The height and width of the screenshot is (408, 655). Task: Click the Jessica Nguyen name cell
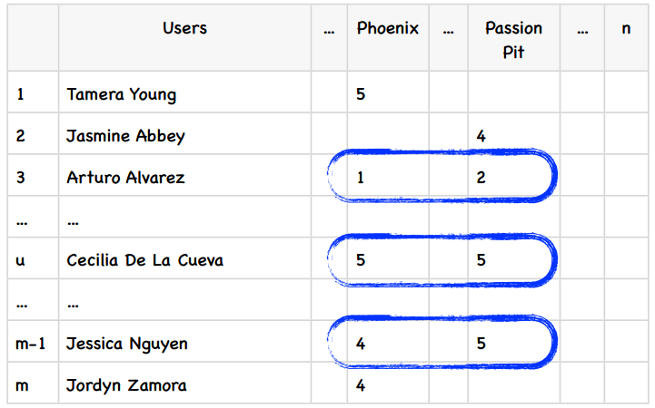coord(127,344)
